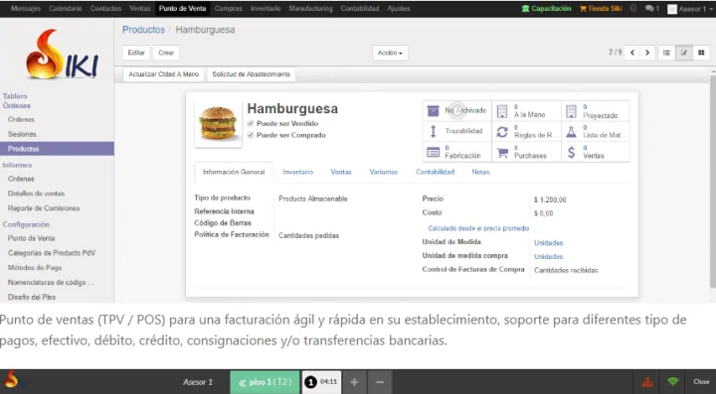
Task: Click Solicitud de Abastecimiento button
Action: [252, 74]
